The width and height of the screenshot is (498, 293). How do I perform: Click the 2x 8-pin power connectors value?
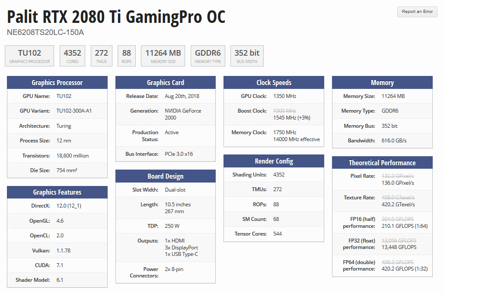tap(174, 269)
